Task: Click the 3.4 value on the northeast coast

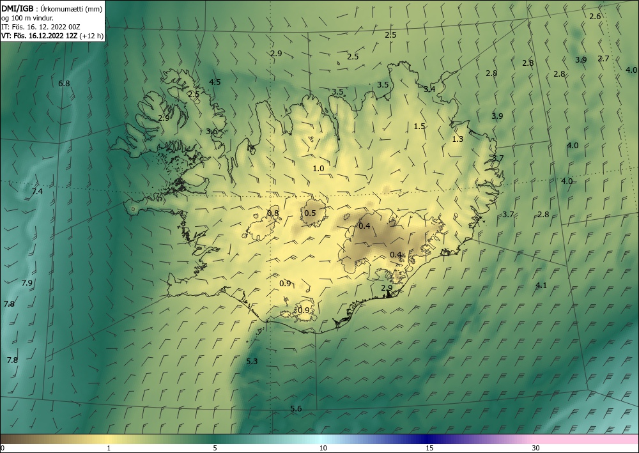Action: coord(429,89)
